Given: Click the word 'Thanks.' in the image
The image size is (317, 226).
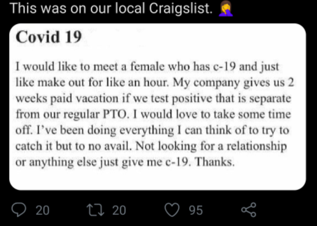Looking at the screenshot, I should pyautogui.click(x=215, y=162).
